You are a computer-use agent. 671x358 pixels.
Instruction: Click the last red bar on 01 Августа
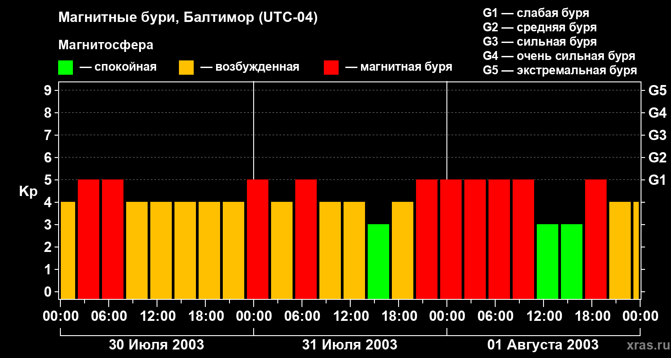(596, 239)
